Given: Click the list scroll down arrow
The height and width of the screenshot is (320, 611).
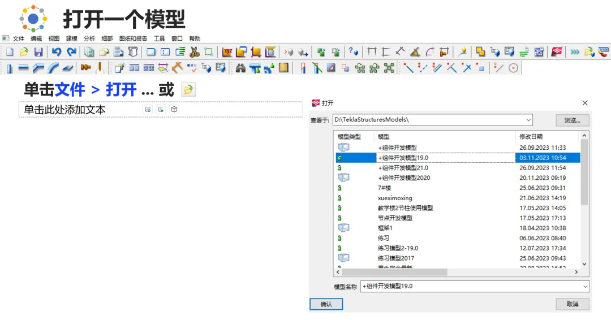Looking at the screenshot, I should coord(584,264).
